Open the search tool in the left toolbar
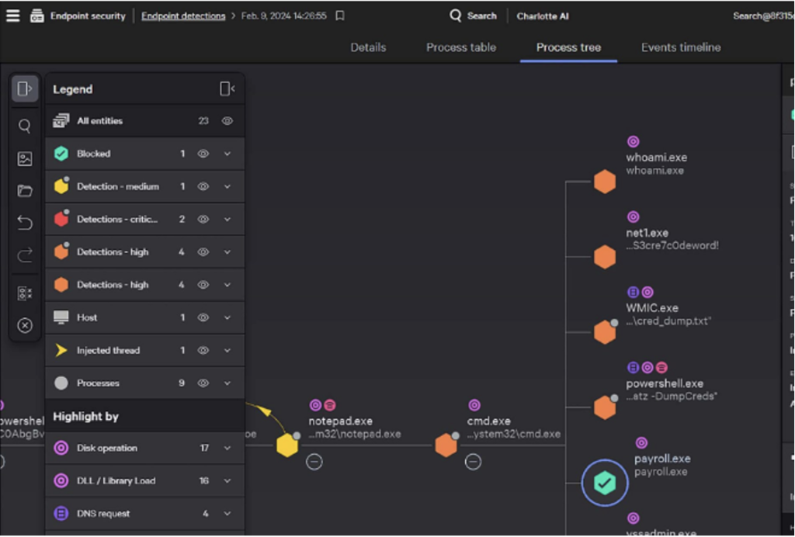This screenshot has height=537, width=795. 24,126
